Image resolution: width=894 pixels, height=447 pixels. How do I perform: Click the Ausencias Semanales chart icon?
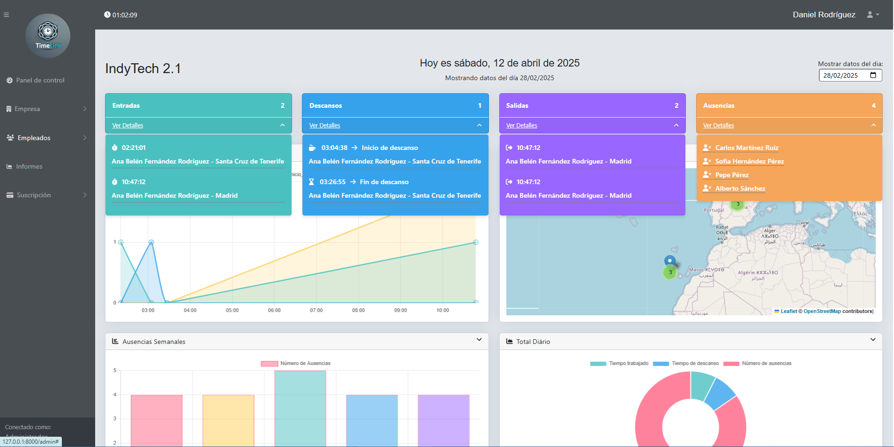point(115,341)
